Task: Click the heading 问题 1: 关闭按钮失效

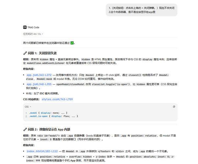Action: click(x=42, y=53)
